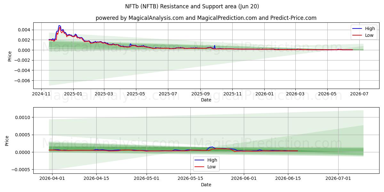Click the bottom chart y-axis value '0.0005'
The image size is (384, 192).
(23, 135)
